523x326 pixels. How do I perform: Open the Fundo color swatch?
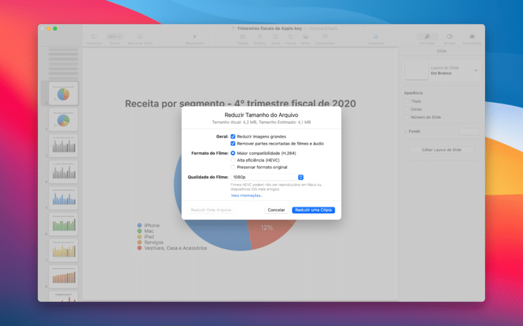click(469, 132)
